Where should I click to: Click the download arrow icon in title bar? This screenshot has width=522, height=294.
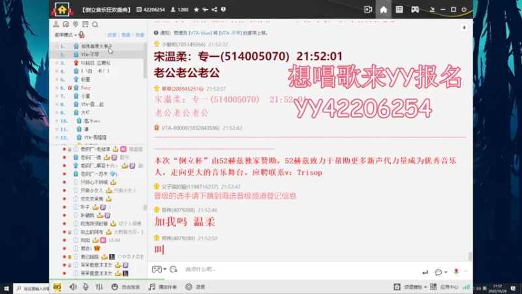(x=432, y=10)
